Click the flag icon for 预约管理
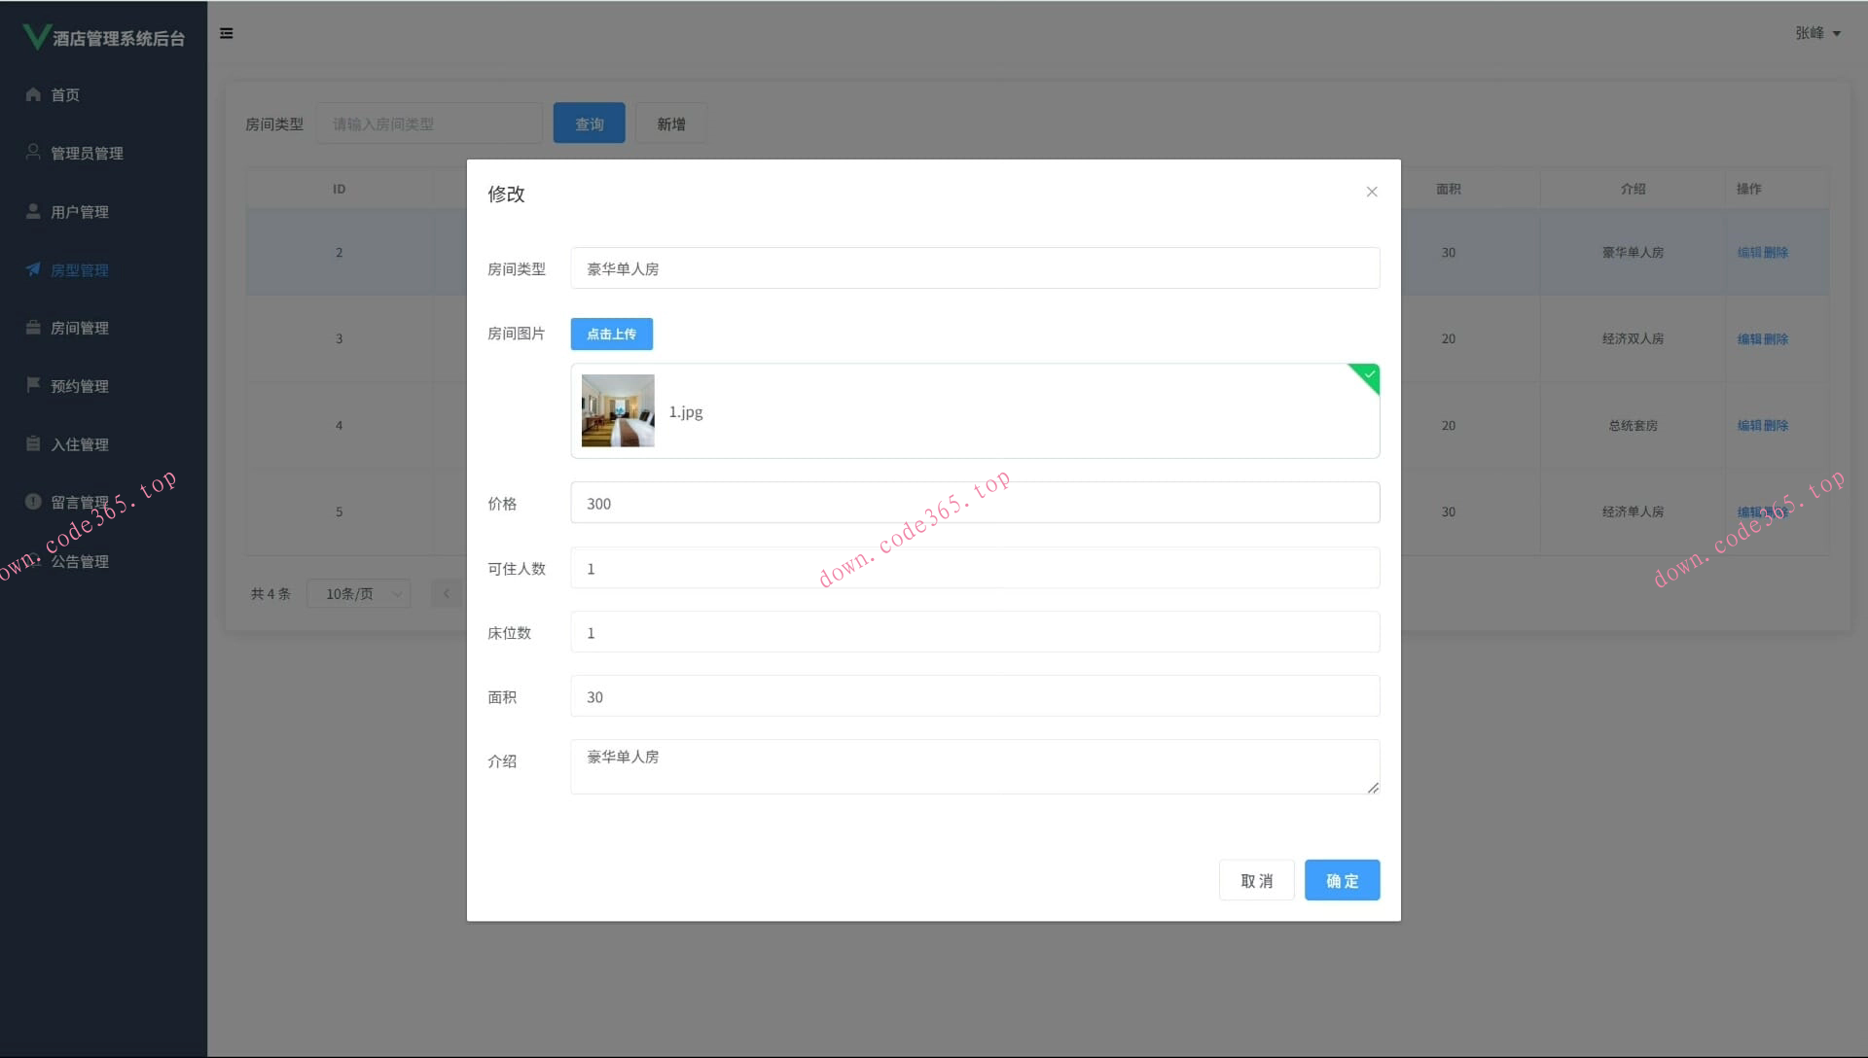 [x=33, y=385]
